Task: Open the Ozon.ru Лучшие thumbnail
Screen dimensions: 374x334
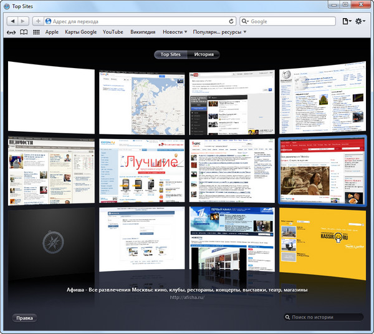Action: 142,170
